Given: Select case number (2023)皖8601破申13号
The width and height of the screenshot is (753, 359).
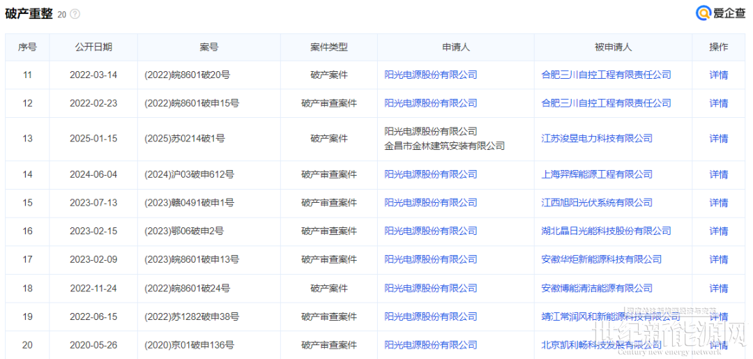Looking at the screenshot, I should 192,259.
